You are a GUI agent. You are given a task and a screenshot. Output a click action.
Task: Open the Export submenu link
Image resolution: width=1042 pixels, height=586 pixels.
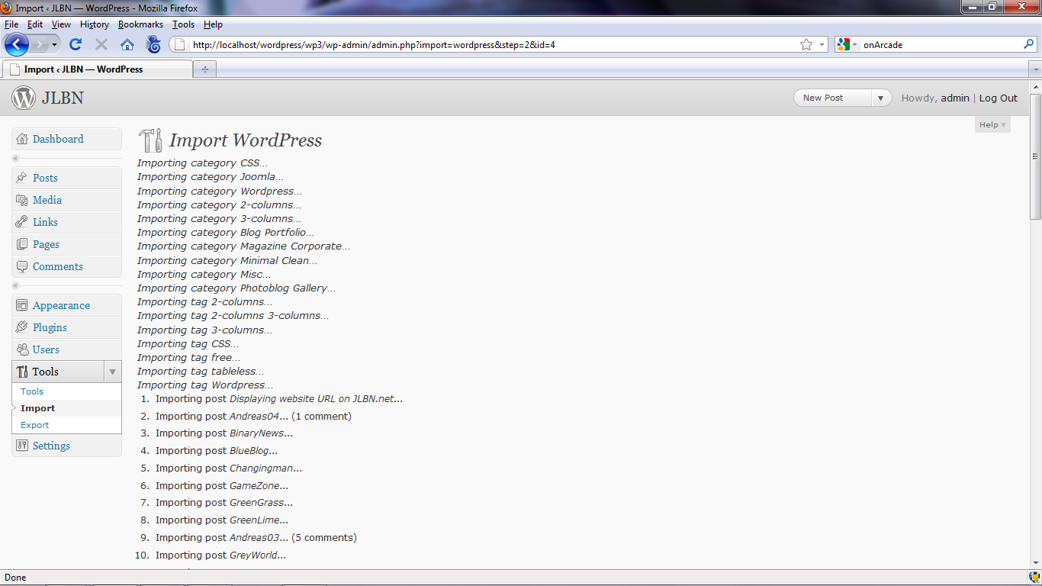pos(35,425)
